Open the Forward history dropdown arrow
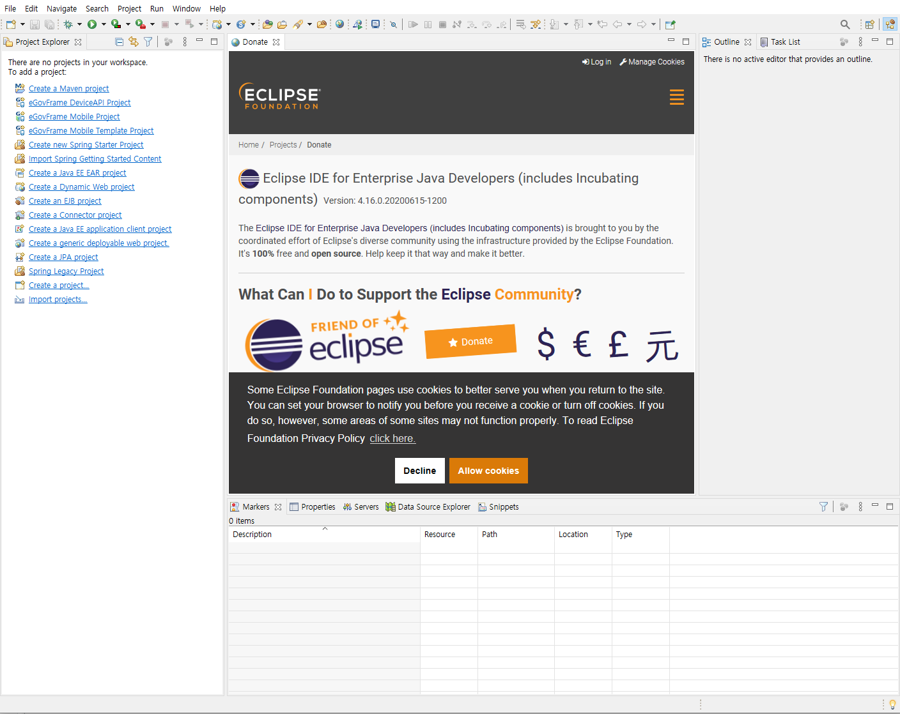 point(654,24)
